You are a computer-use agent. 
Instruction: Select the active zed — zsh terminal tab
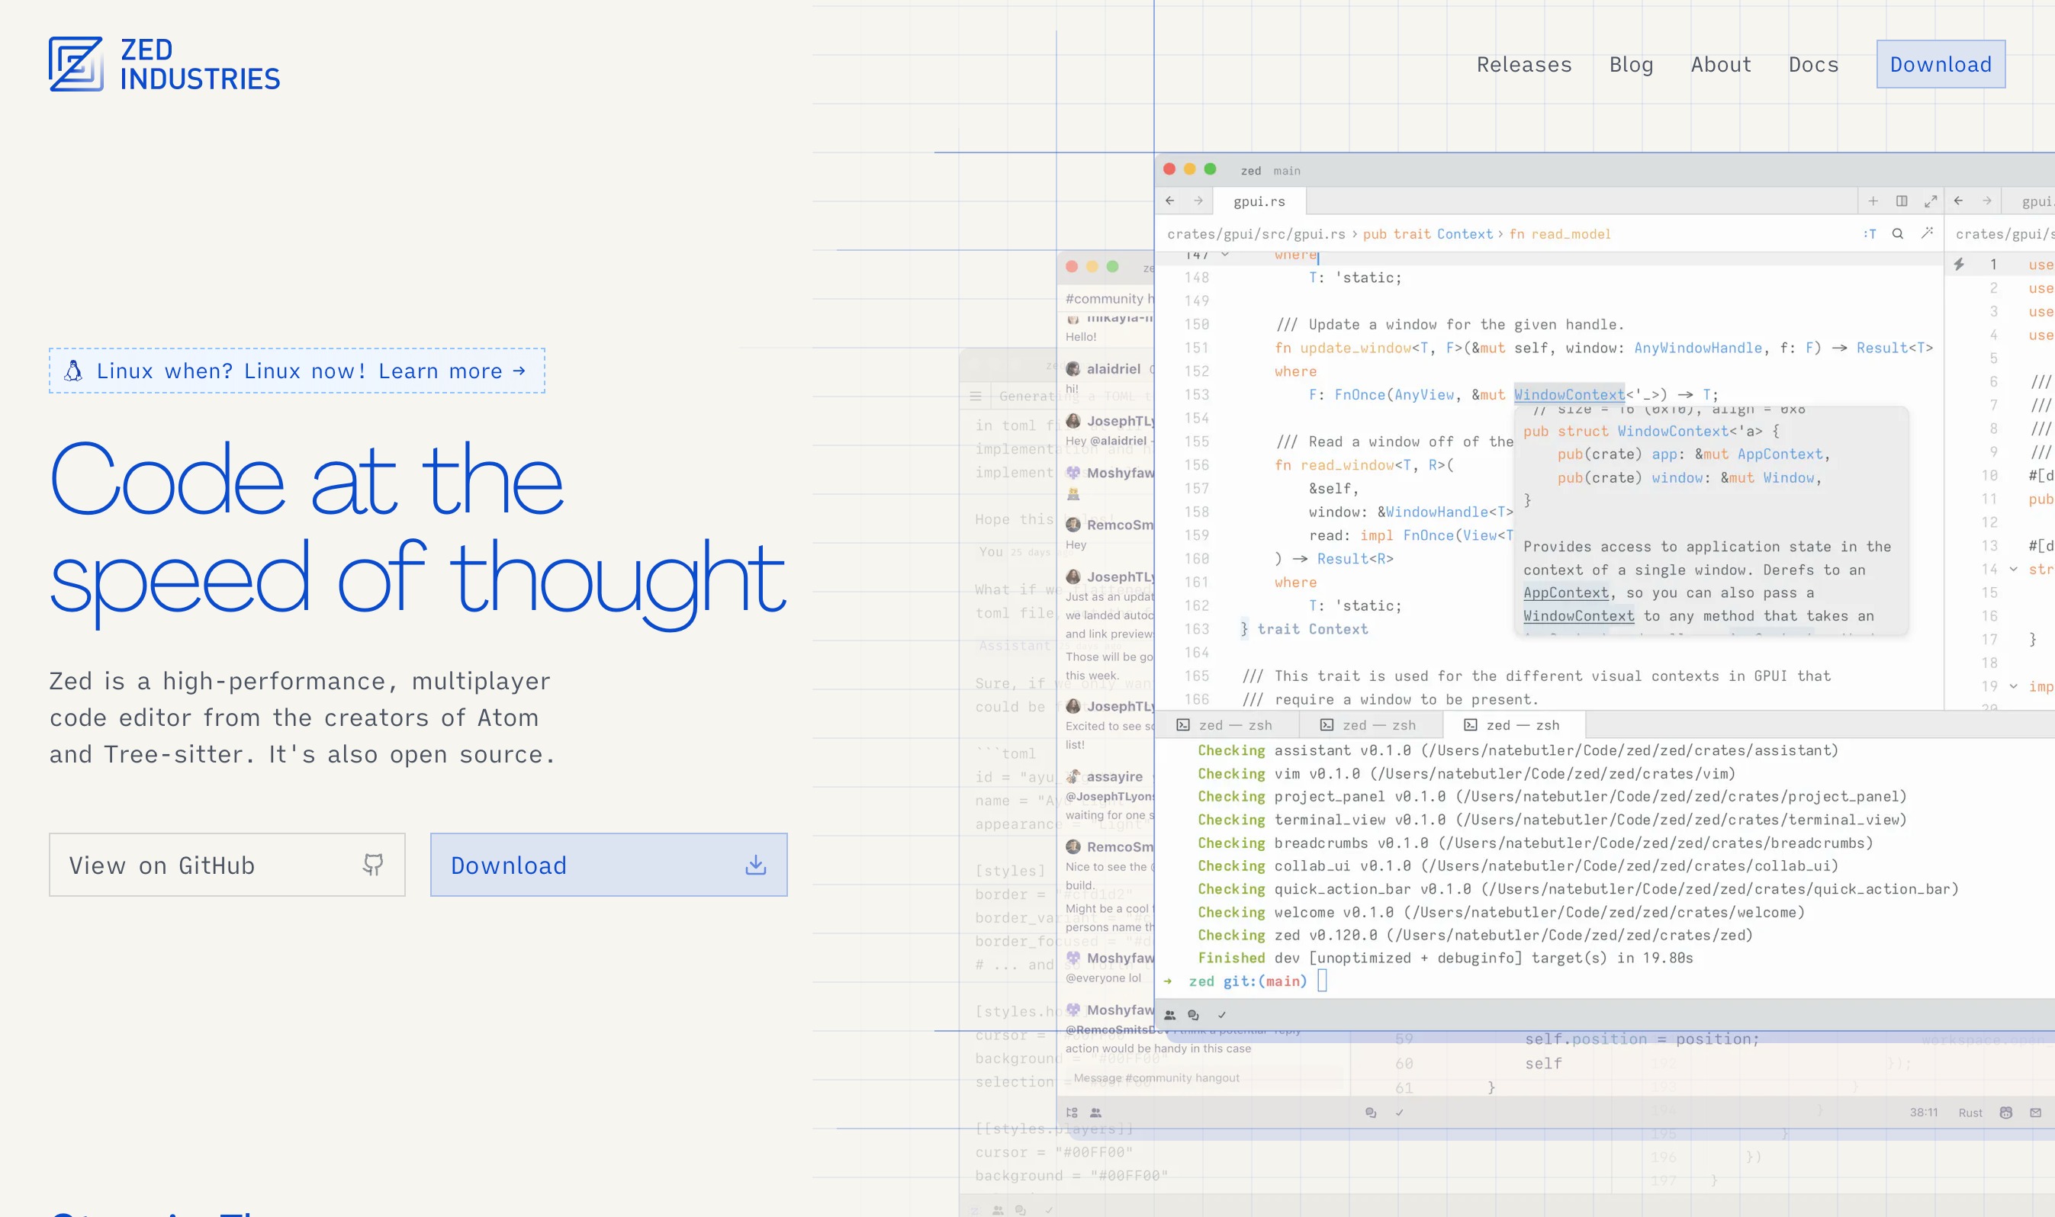pyautogui.click(x=1513, y=725)
